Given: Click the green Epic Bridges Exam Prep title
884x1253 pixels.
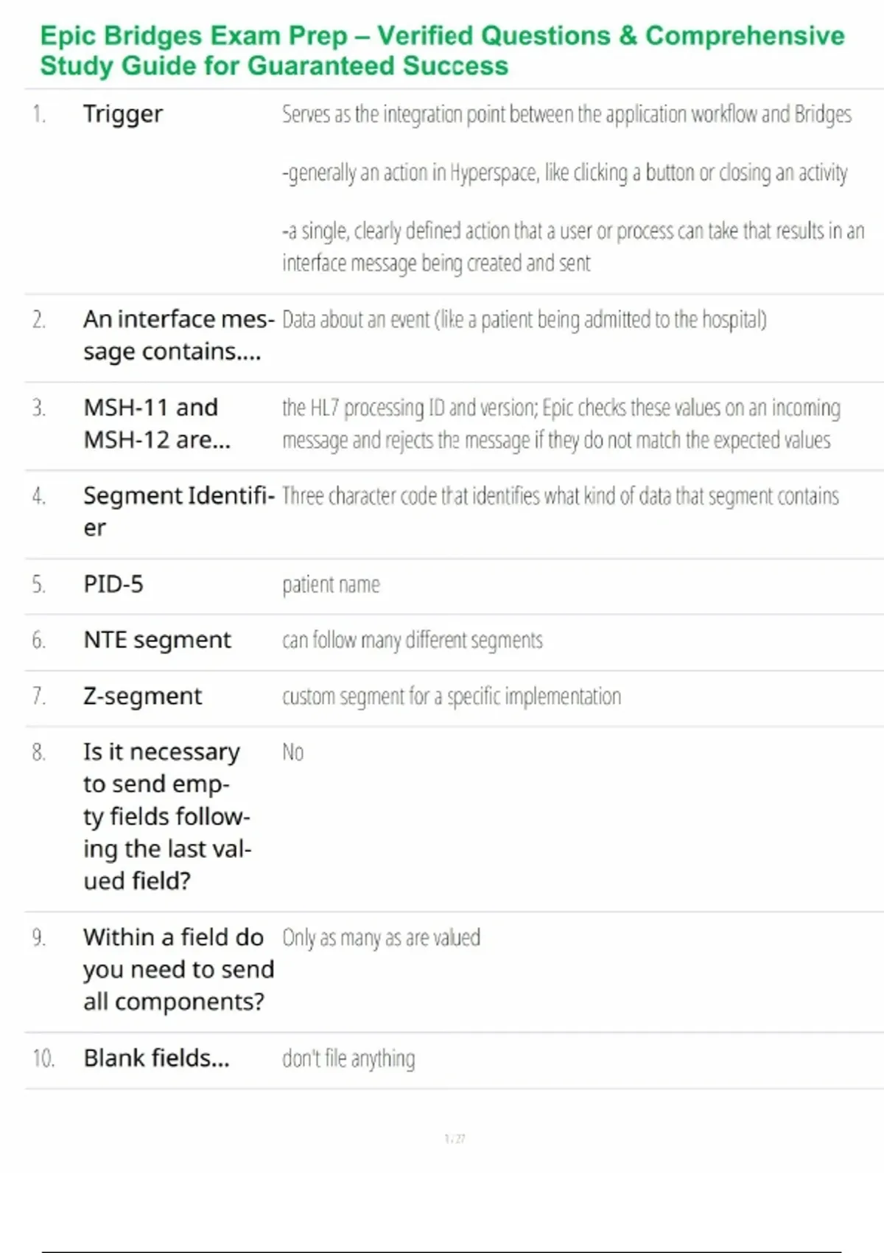Looking at the screenshot, I should (x=442, y=50).
